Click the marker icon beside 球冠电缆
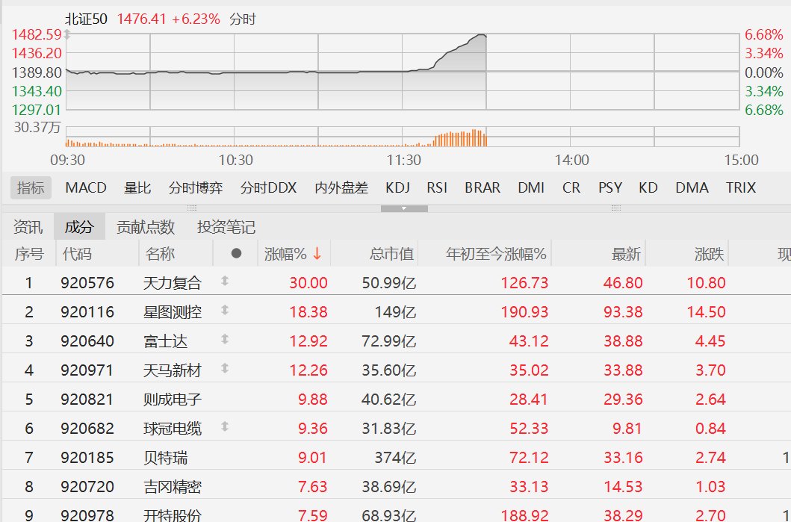 [223, 427]
